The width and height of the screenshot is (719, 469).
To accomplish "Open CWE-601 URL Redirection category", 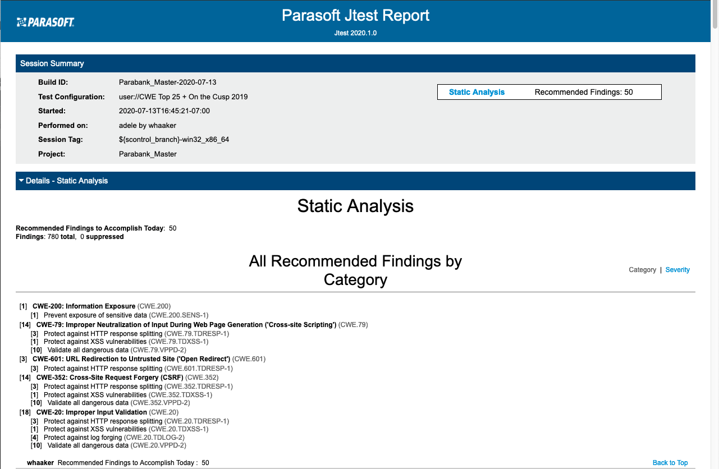I will tap(131, 359).
